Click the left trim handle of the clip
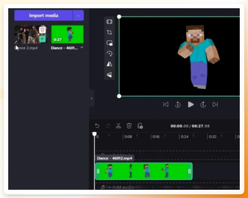Image resolution: width=248 pixels, height=198 pixels. click(x=98, y=171)
